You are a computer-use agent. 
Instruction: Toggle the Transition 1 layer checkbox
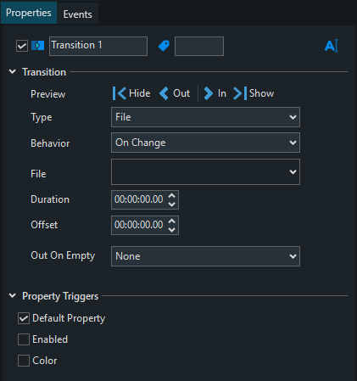(x=22, y=46)
